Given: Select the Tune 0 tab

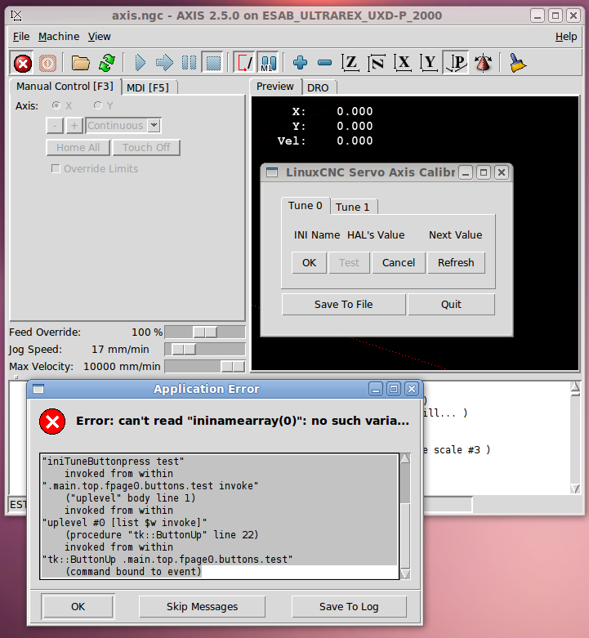Looking at the screenshot, I should pos(305,206).
